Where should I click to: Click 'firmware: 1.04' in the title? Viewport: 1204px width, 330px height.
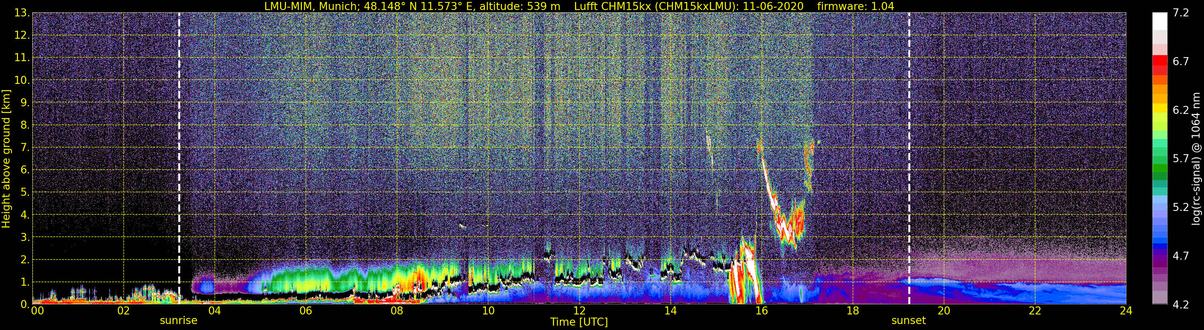coord(856,6)
